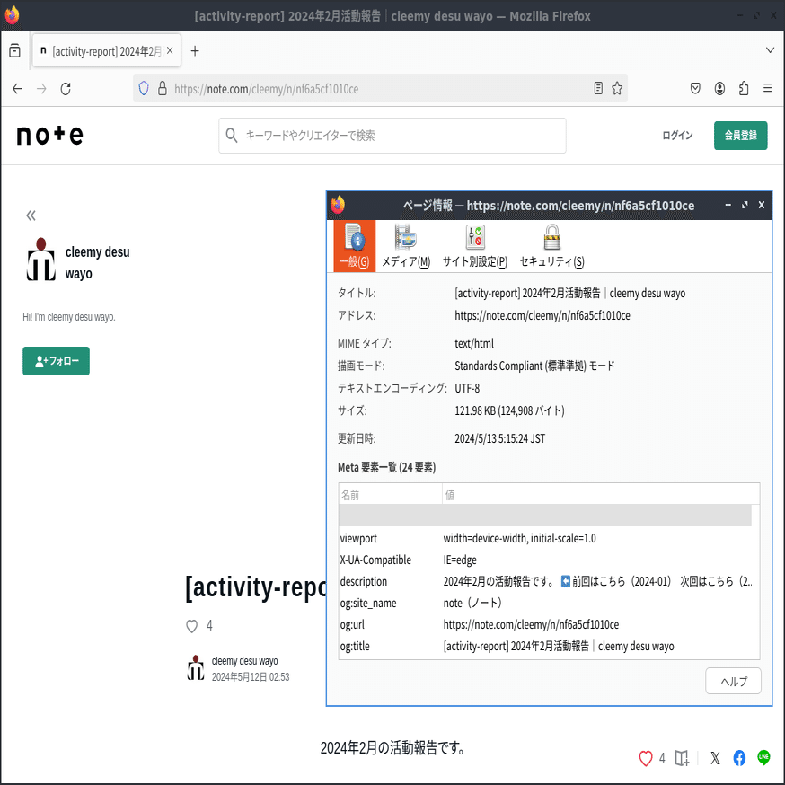This screenshot has width=785, height=785.
Task: Click the padlock site security icon
Action: point(163,89)
